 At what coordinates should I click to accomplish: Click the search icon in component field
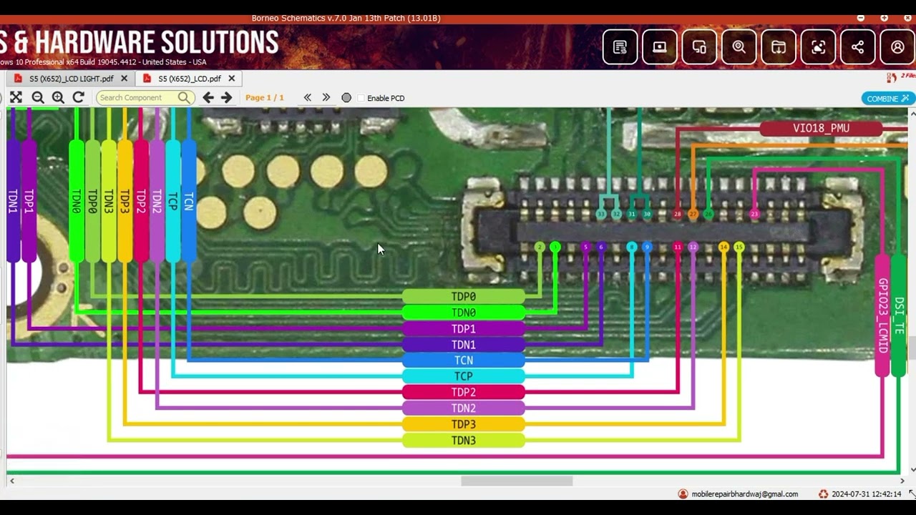[184, 97]
